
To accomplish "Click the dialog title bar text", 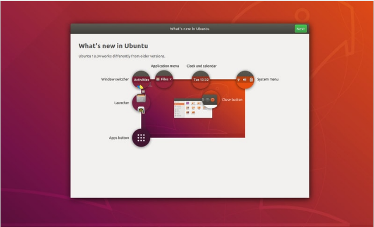I will pyautogui.click(x=190, y=29).
